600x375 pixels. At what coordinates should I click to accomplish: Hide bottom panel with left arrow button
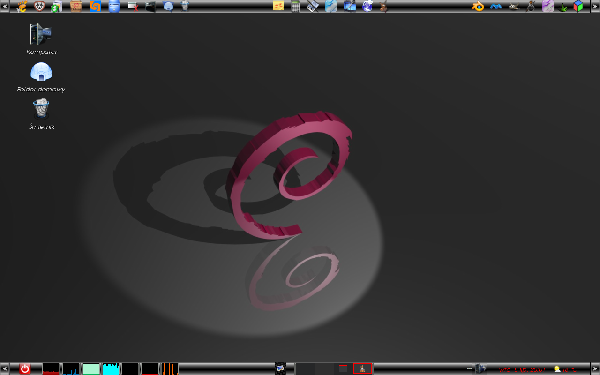(x=5, y=368)
